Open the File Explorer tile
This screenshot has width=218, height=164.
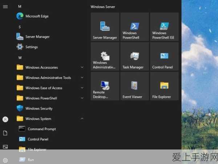tap(164, 86)
